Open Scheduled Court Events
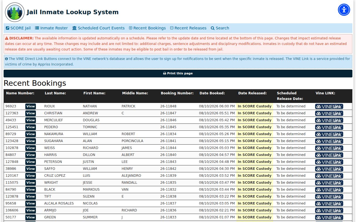The height and width of the screenshot is (222, 356). click(98, 28)
